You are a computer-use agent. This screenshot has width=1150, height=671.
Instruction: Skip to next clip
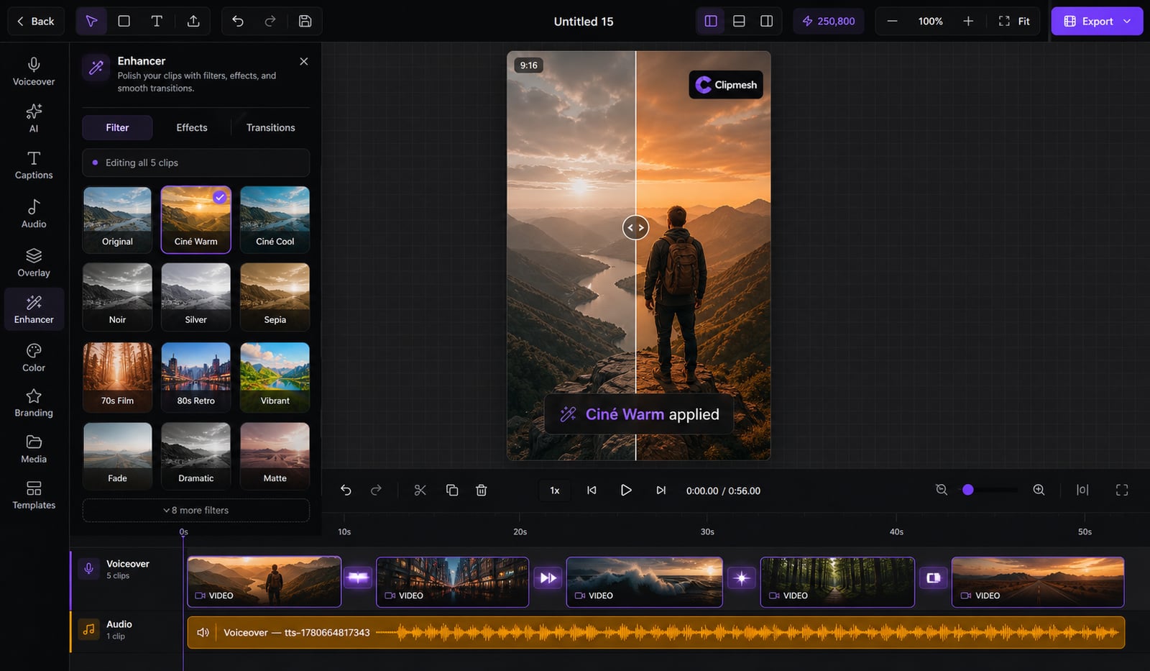point(661,490)
